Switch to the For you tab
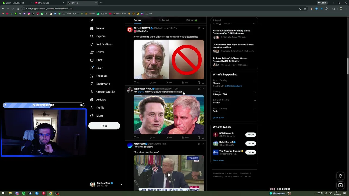349x196 pixels. click(137, 20)
